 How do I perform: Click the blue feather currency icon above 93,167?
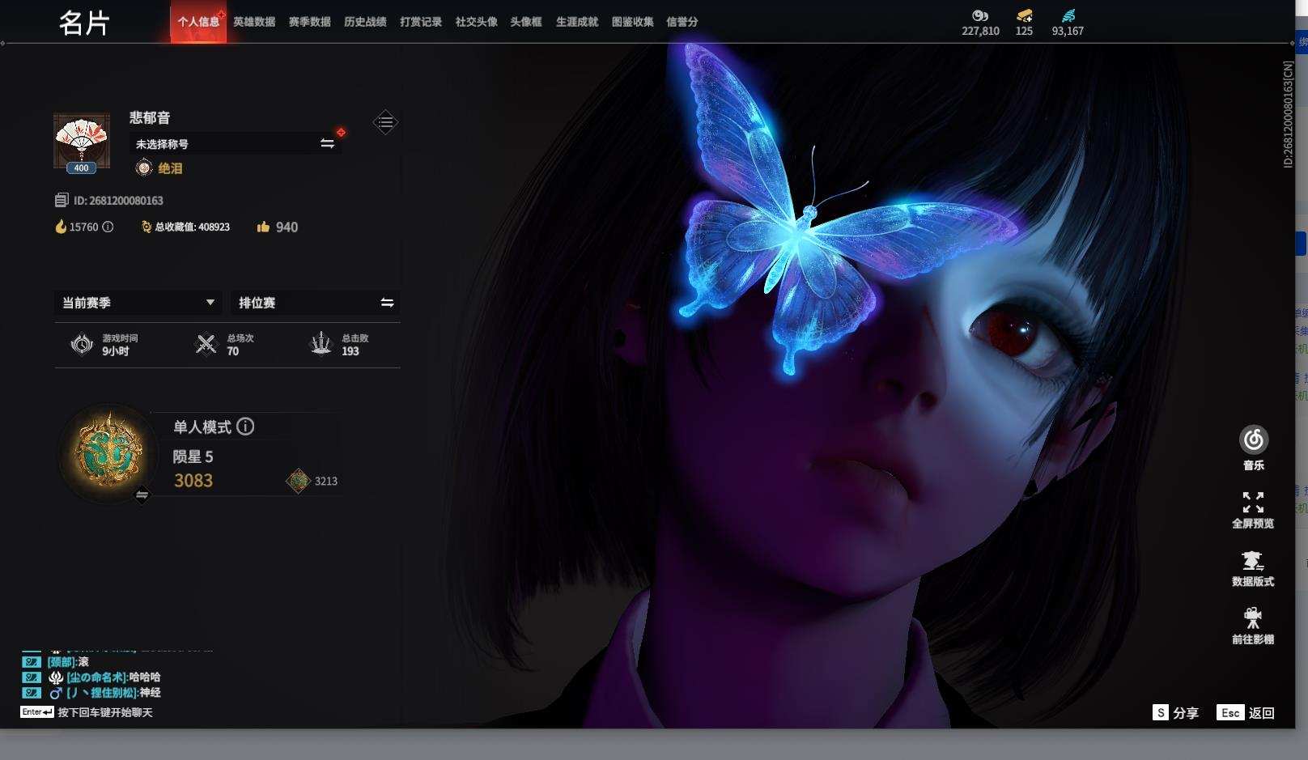[x=1068, y=15]
